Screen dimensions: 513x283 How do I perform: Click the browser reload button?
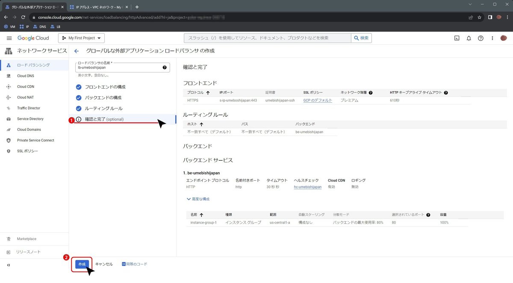pyautogui.click(x=24, y=17)
